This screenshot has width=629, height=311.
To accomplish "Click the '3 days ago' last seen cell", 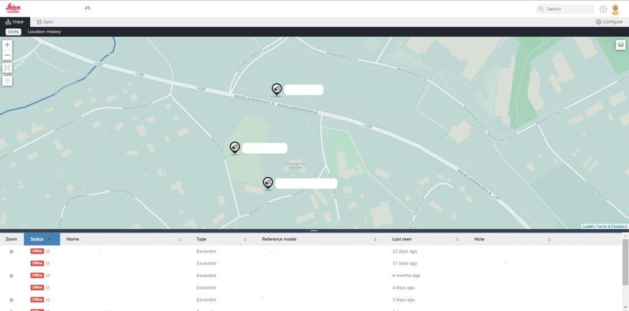I will [404, 299].
